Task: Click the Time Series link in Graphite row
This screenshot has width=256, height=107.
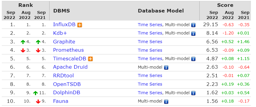Action: (150, 42)
